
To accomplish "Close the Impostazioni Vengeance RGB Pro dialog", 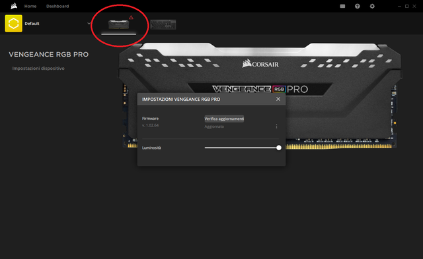I will (x=278, y=99).
